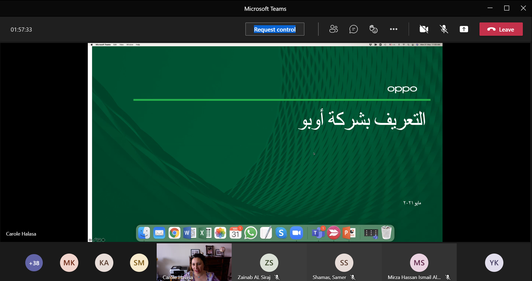Click the shared presentation slide
This screenshot has width=532, height=281.
pyautogui.click(x=265, y=142)
